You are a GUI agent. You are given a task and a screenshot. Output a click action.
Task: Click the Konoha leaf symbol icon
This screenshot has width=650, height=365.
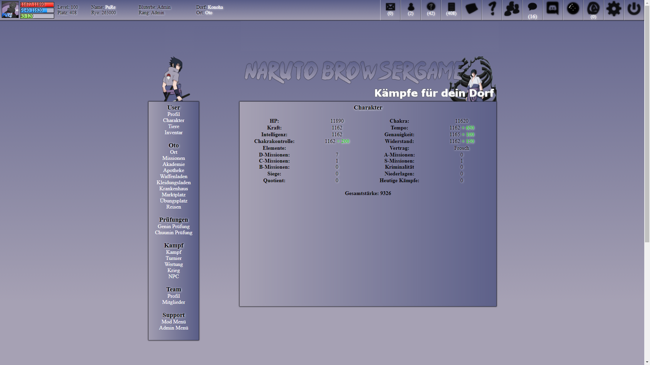593,8
